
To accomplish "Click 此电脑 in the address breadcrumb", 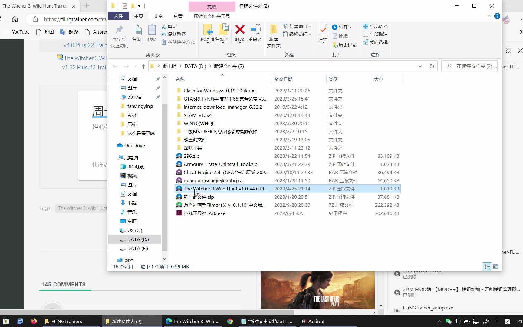I will pos(169,66).
